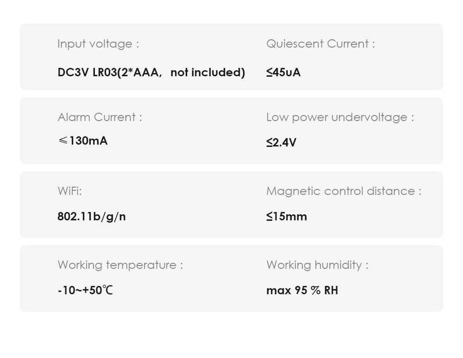Select the DC3V LR03 battery value text
Image resolution: width=463 pixels, height=358 pixels.
coord(151,73)
